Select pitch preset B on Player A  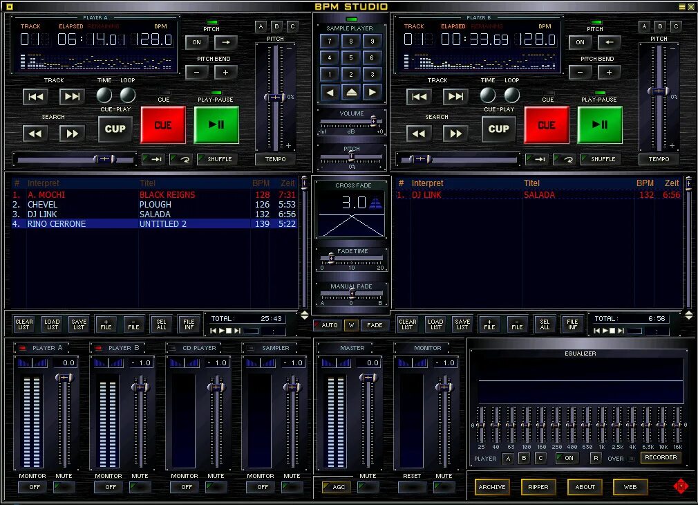(x=276, y=26)
